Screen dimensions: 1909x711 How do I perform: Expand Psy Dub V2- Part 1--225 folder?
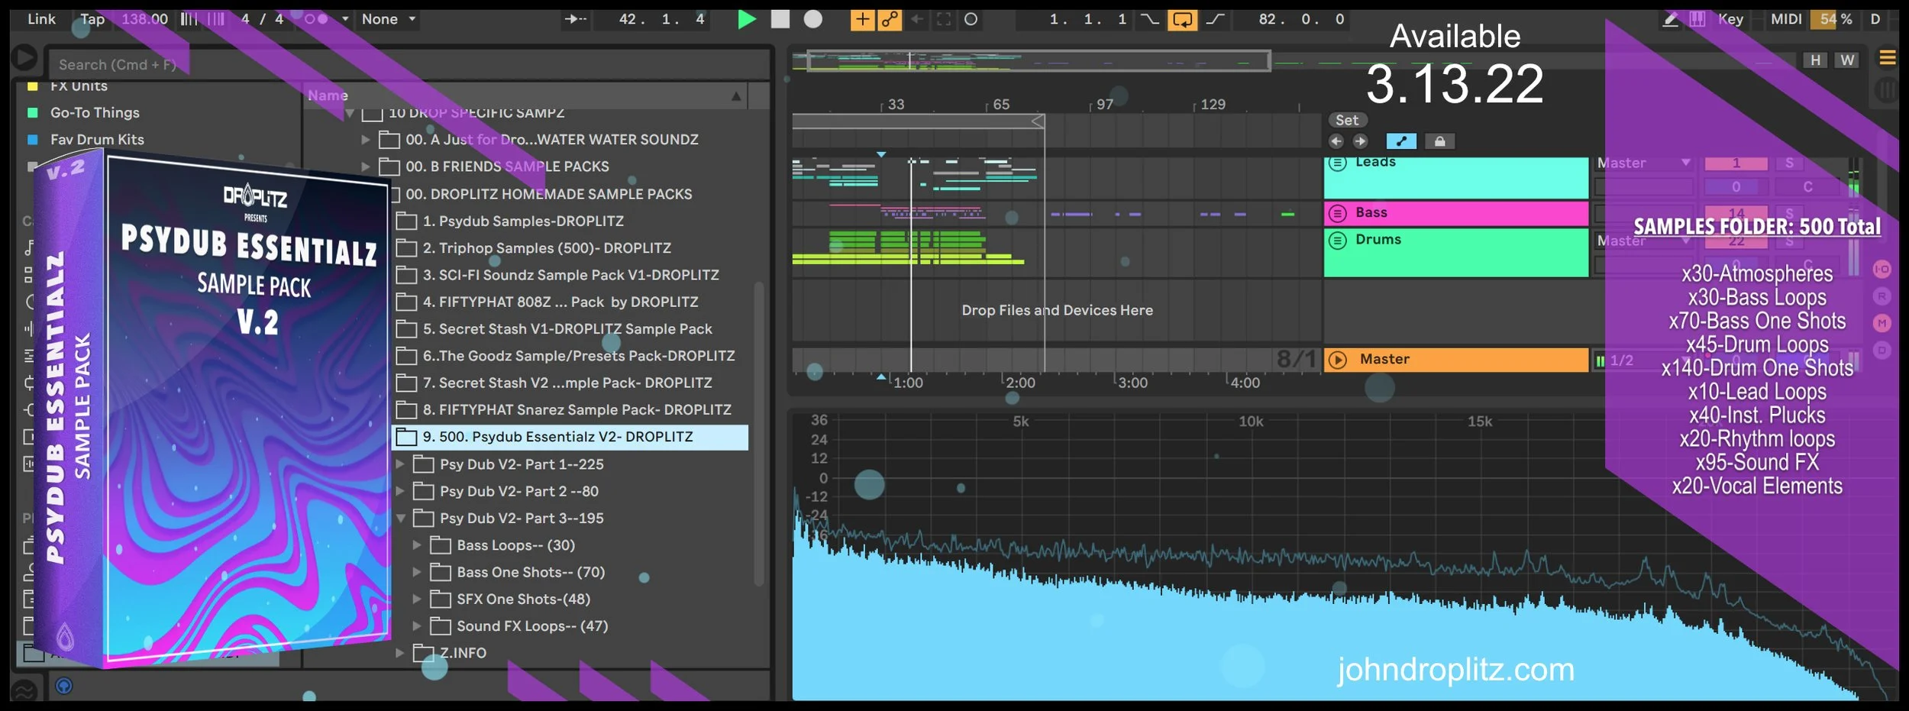pyautogui.click(x=400, y=464)
